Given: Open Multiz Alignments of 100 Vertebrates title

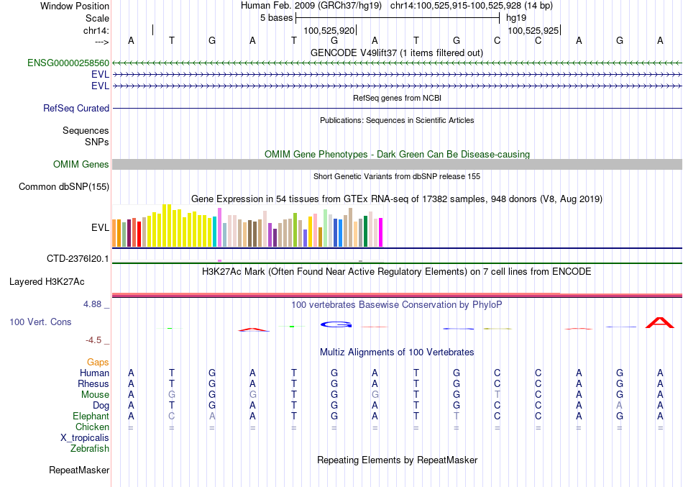Looking at the screenshot, I should click(x=397, y=352).
